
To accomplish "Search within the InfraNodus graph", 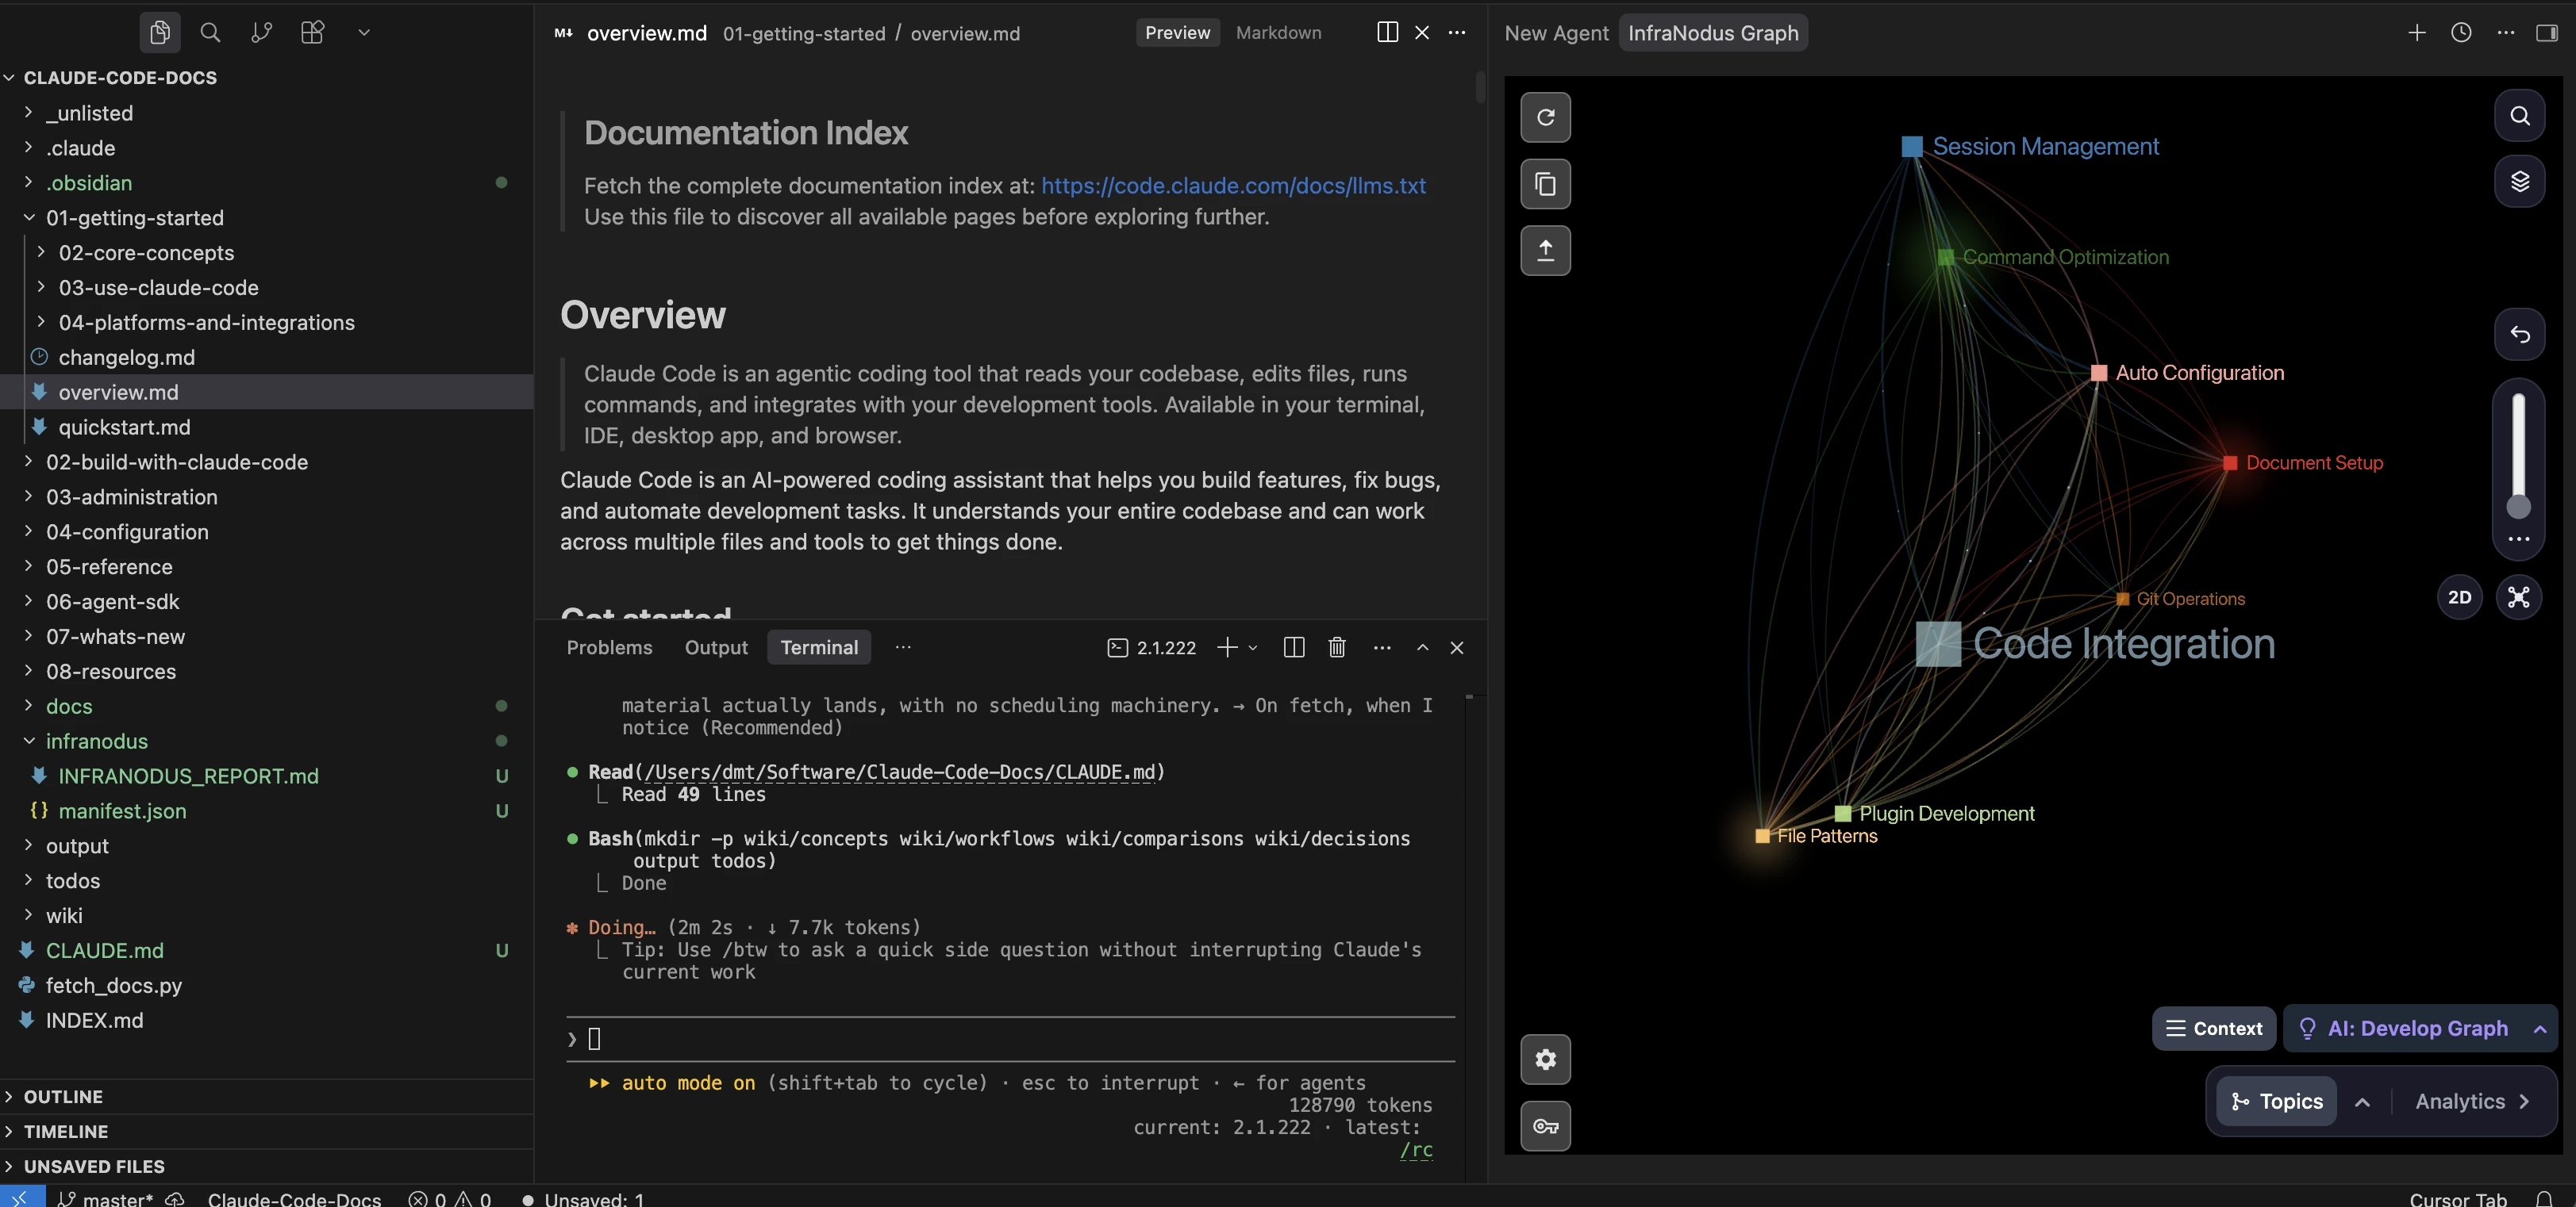I will tap(2519, 116).
